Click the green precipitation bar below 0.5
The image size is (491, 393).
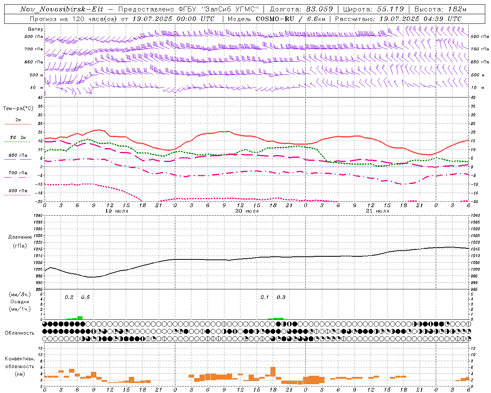pyautogui.click(x=80, y=318)
